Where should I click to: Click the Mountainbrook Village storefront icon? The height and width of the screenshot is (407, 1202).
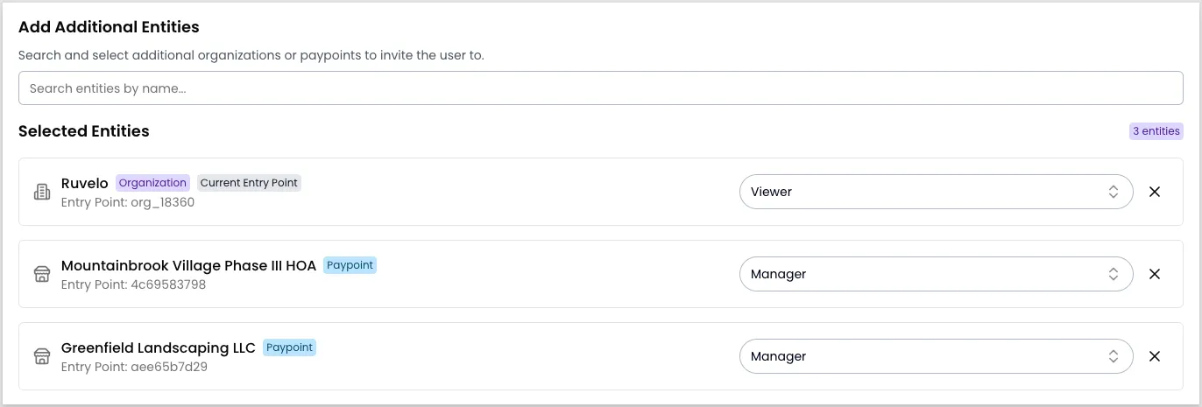[41, 274]
